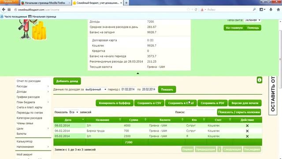
Task: Open Графики расходов in the sidebar
Action: click(x=28, y=97)
